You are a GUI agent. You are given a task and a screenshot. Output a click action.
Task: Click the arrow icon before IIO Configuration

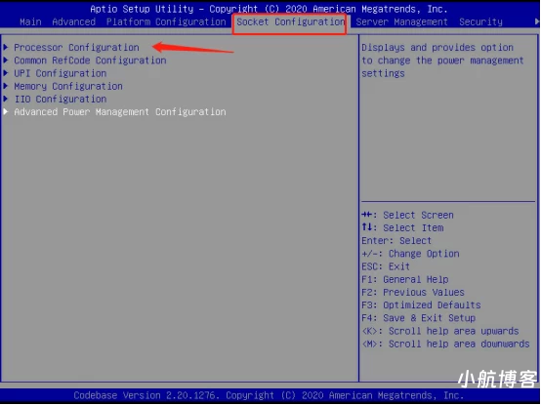click(6, 99)
